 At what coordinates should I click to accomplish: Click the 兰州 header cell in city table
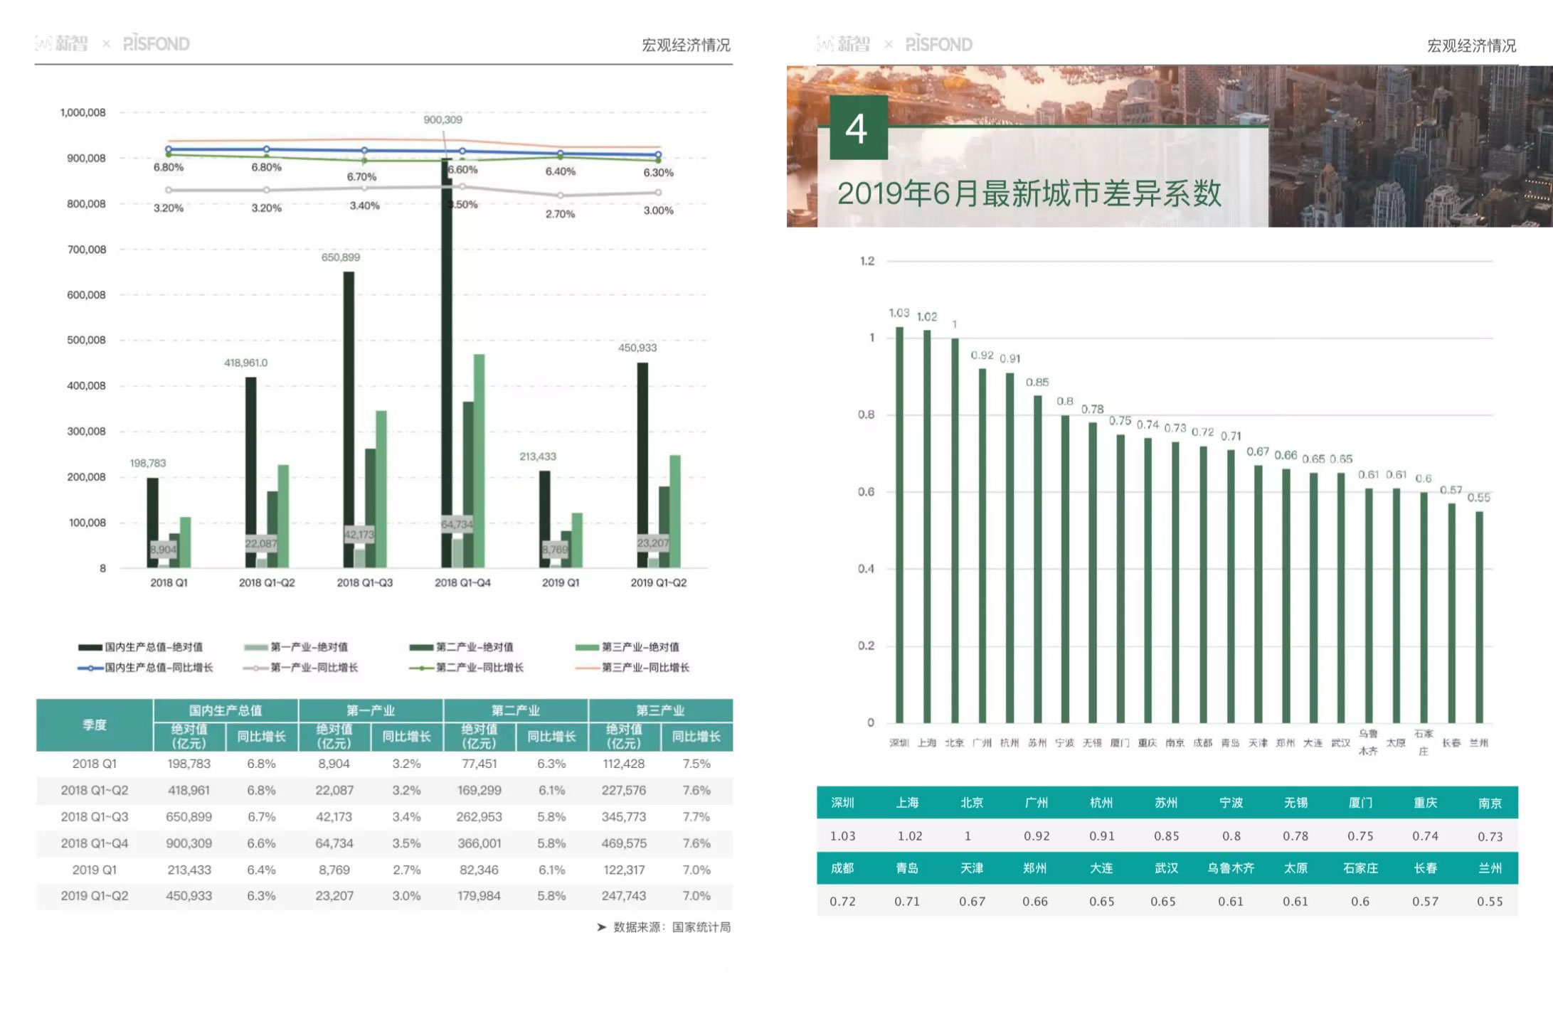point(1490,868)
